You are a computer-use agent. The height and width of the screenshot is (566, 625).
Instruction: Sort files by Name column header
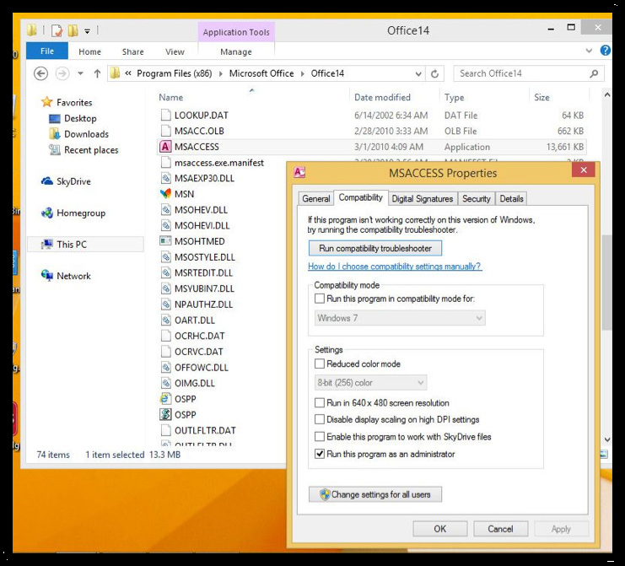pyautogui.click(x=171, y=97)
